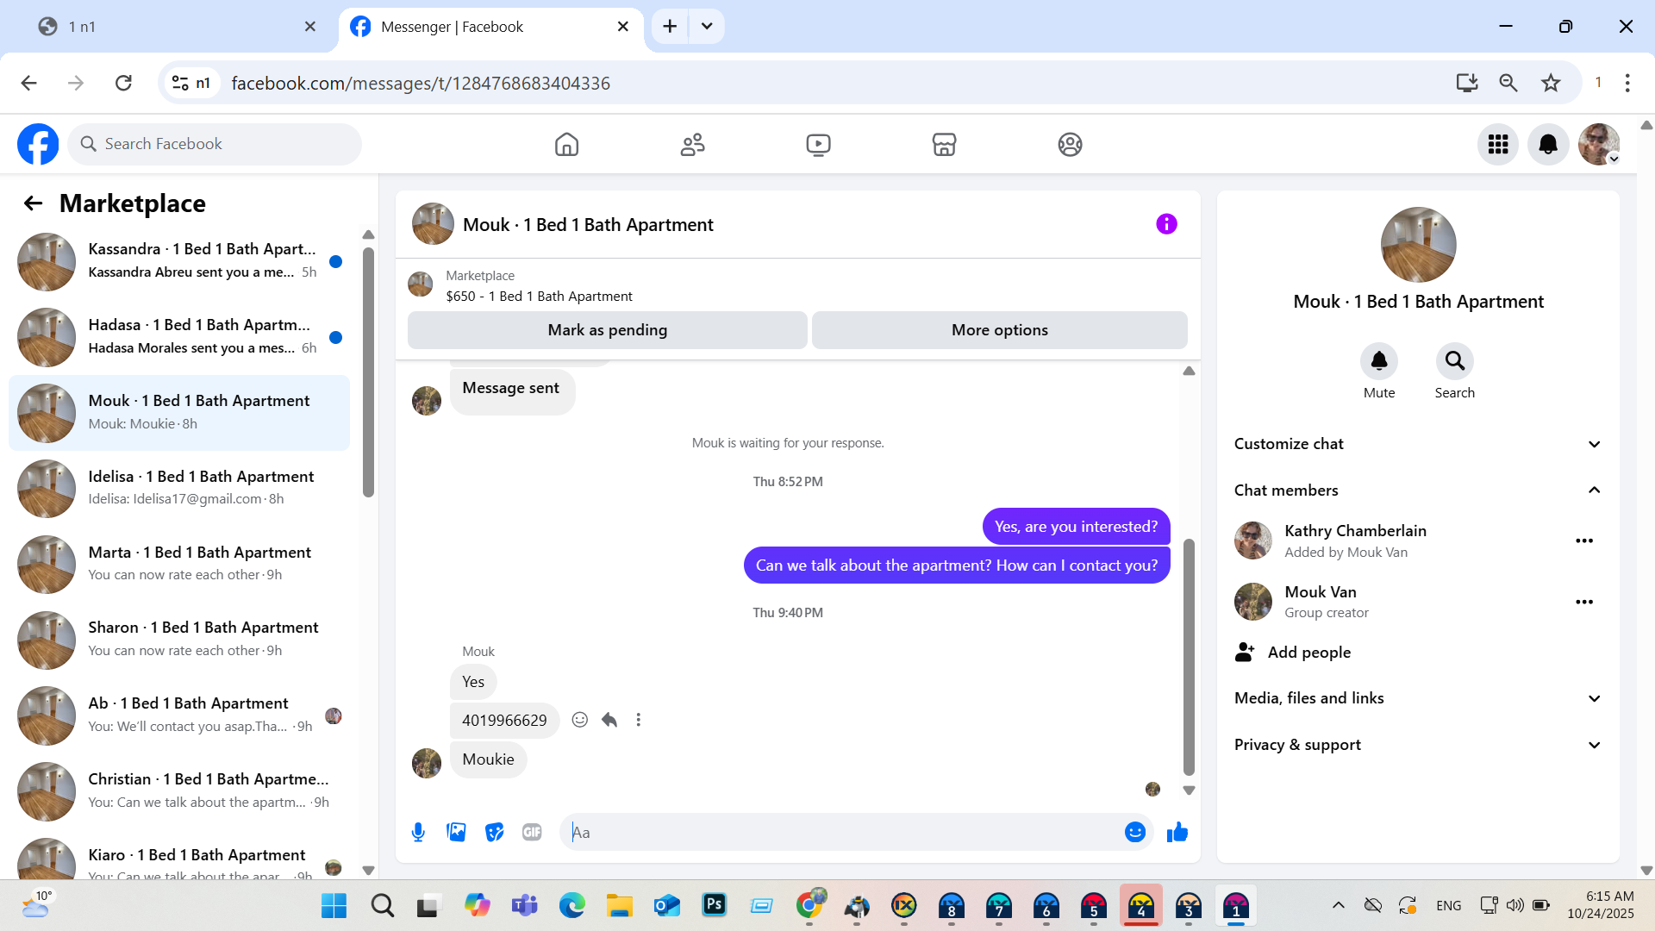Open Marta's apartment conversation
1655x931 pixels.
click(179, 565)
